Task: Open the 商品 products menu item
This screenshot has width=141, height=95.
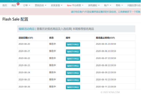Action: tap(14, 5)
